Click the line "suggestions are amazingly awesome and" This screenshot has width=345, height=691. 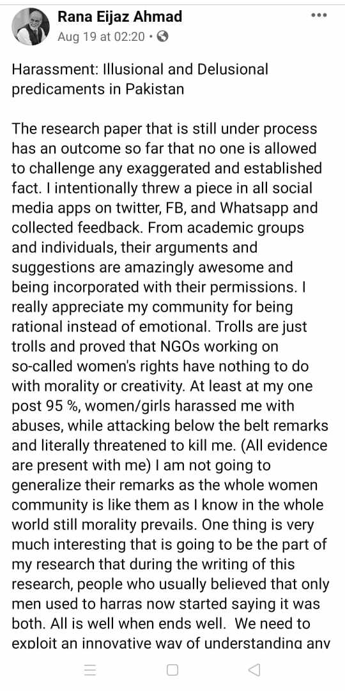click(152, 268)
